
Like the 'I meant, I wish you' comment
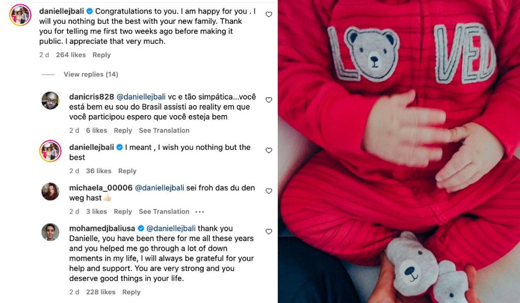click(269, 151)
